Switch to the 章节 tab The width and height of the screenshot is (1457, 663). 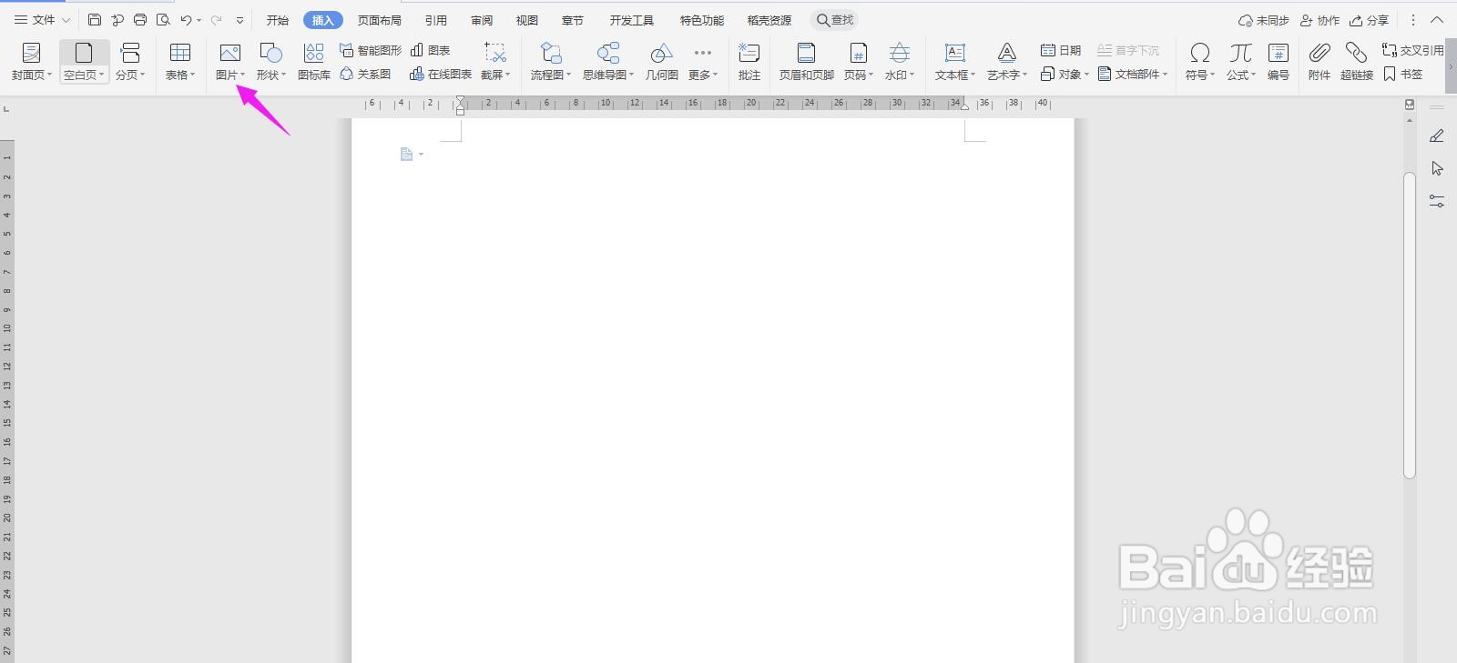click(573, 20)
